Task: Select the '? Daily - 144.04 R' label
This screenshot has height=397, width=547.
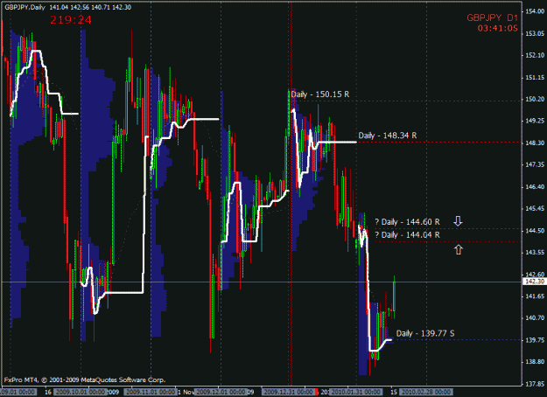Action: pyautogui.click(x=407, y=235)
